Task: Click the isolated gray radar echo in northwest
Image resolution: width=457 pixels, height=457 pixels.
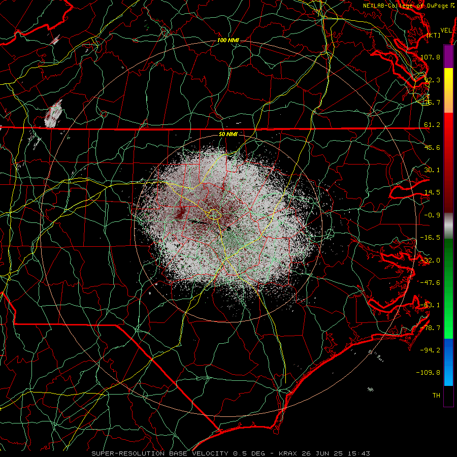Action: 53,114
